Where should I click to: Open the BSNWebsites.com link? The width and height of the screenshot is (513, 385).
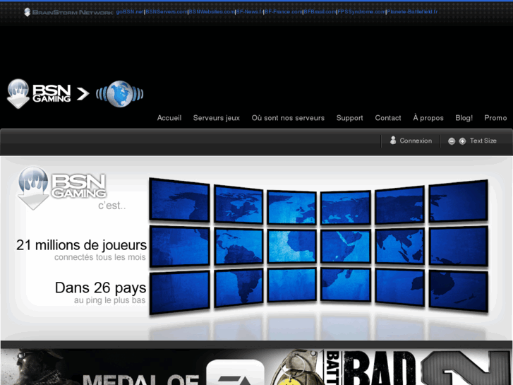pos(212,12)
